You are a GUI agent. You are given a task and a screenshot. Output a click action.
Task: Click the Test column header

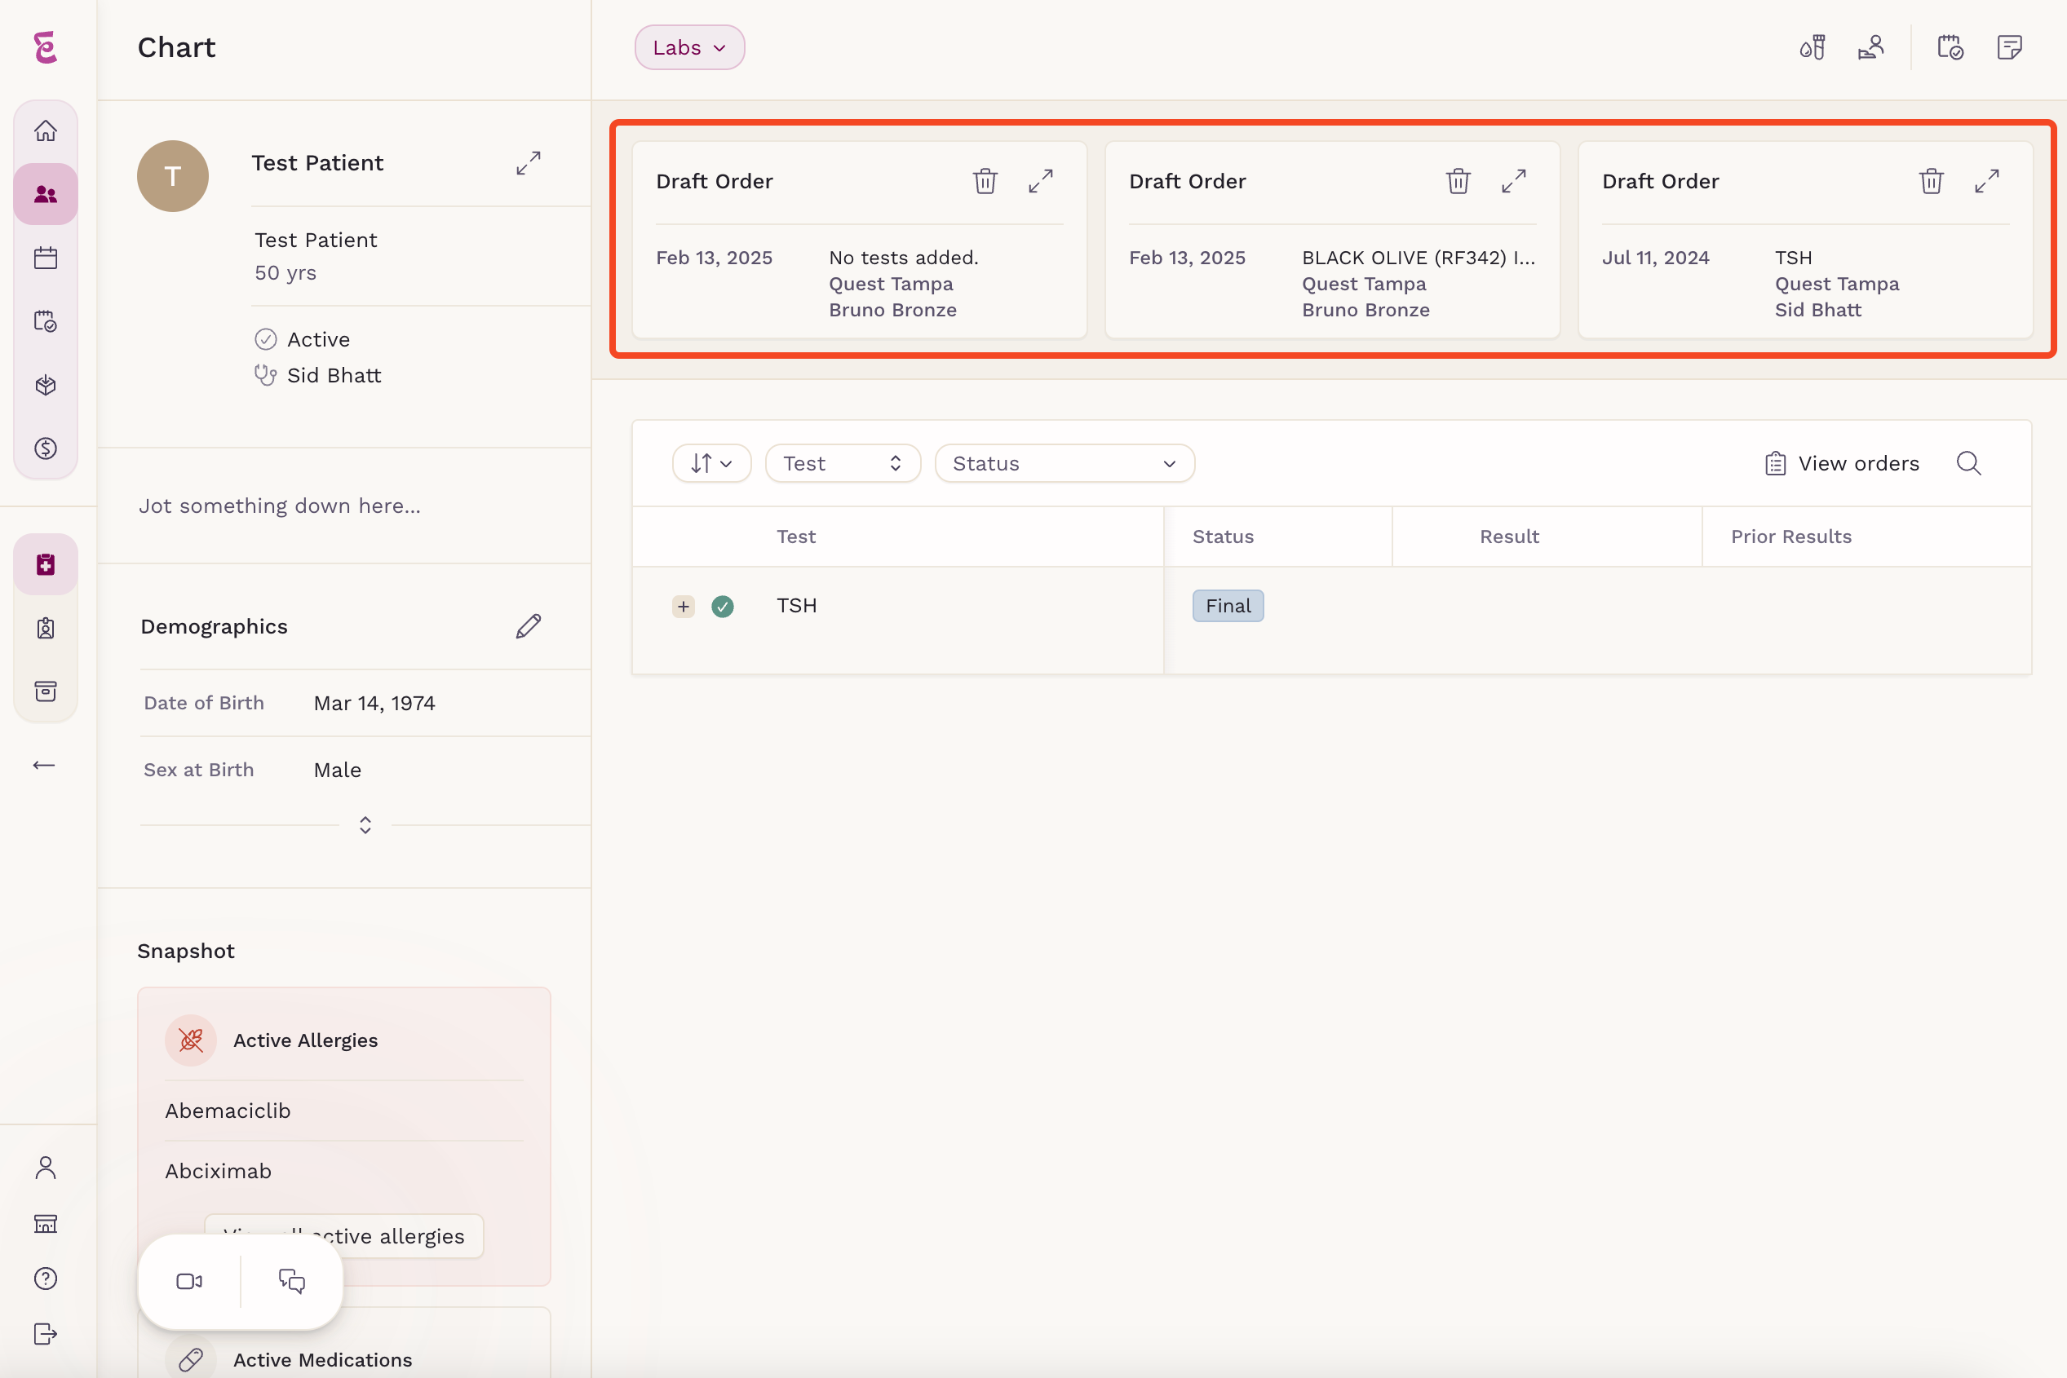pos(795,537)
